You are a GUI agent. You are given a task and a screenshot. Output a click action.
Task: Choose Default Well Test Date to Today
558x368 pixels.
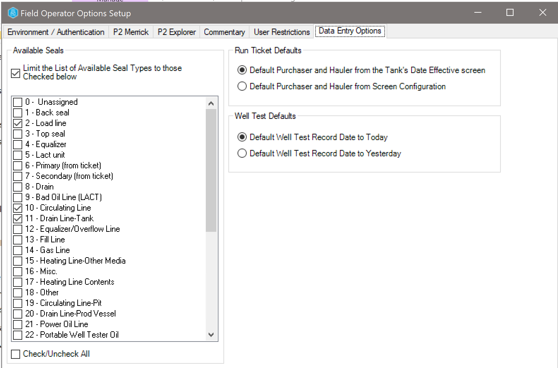(x=242, y=137)
